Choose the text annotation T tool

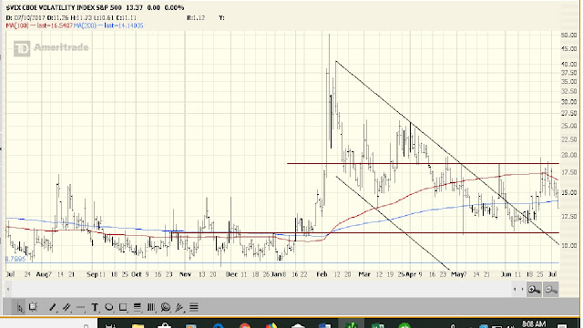coord(95,308)
